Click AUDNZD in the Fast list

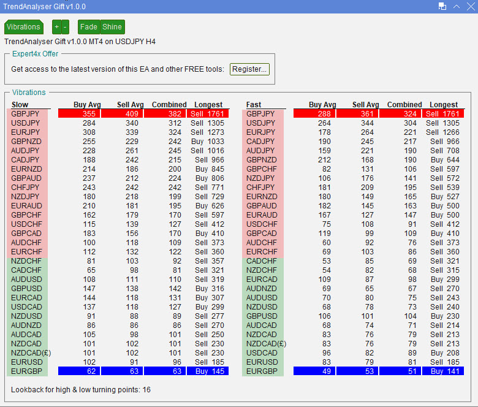tap(262, 289)
